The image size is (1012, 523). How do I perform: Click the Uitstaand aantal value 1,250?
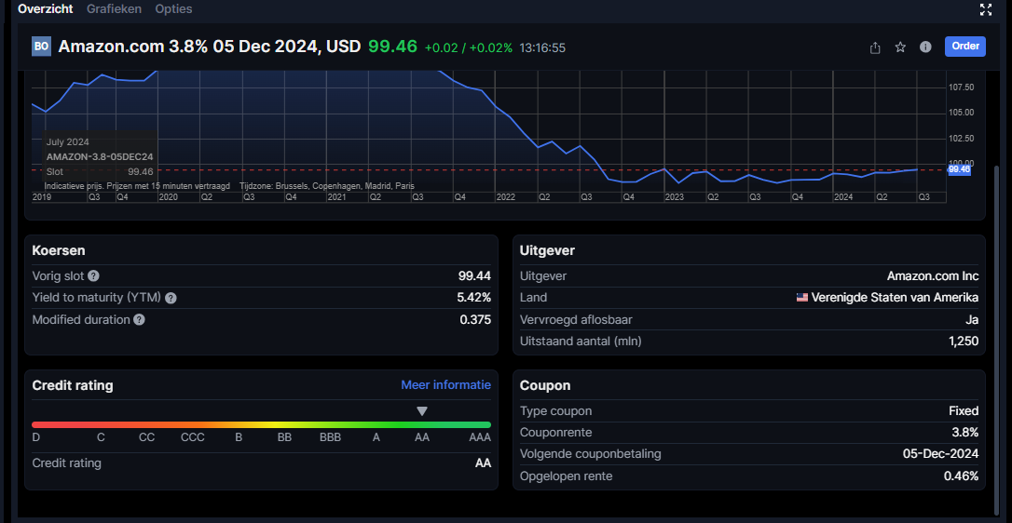964,342
